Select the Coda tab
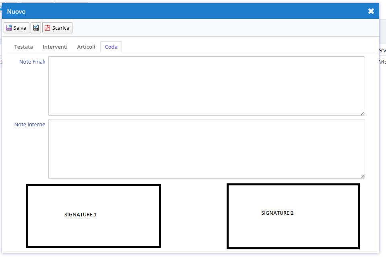386x261 pixels. click(x=111, y=47)
